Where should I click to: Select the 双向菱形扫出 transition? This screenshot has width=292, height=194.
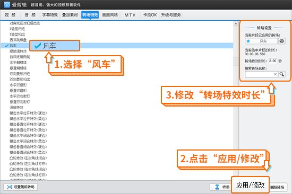20,80
